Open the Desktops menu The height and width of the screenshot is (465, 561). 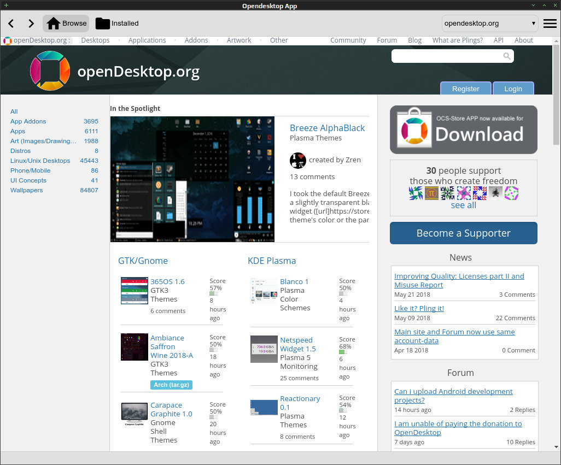[x=95, y=40]
